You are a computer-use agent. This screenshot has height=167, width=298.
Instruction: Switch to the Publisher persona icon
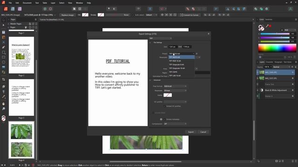(6, 9)
